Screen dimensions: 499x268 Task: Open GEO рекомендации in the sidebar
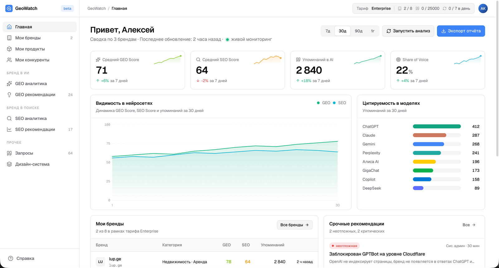click(x=40, y=95)
